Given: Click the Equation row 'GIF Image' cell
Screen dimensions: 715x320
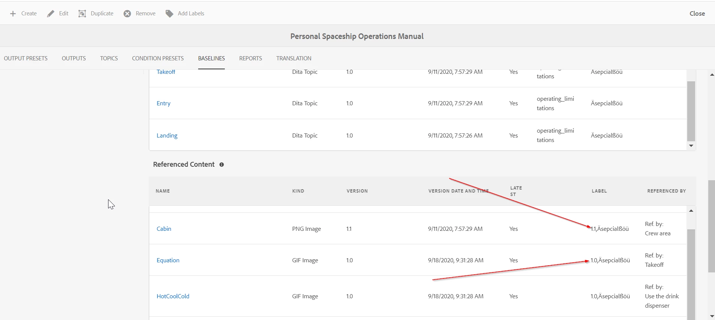Looking at the screenshot, I should (x=305, y=260).
